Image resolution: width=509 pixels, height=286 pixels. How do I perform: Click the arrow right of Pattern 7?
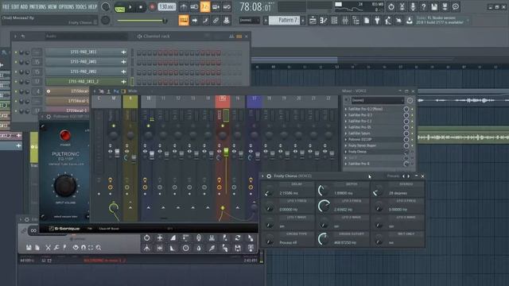[x=303, y=21]
